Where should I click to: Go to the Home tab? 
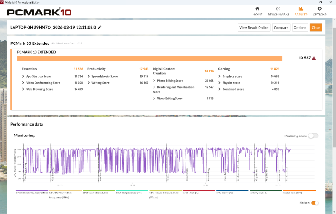pos(257,11)
